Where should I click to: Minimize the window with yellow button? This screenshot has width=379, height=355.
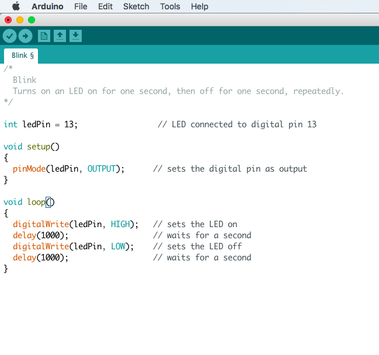(x=20, y=20)
